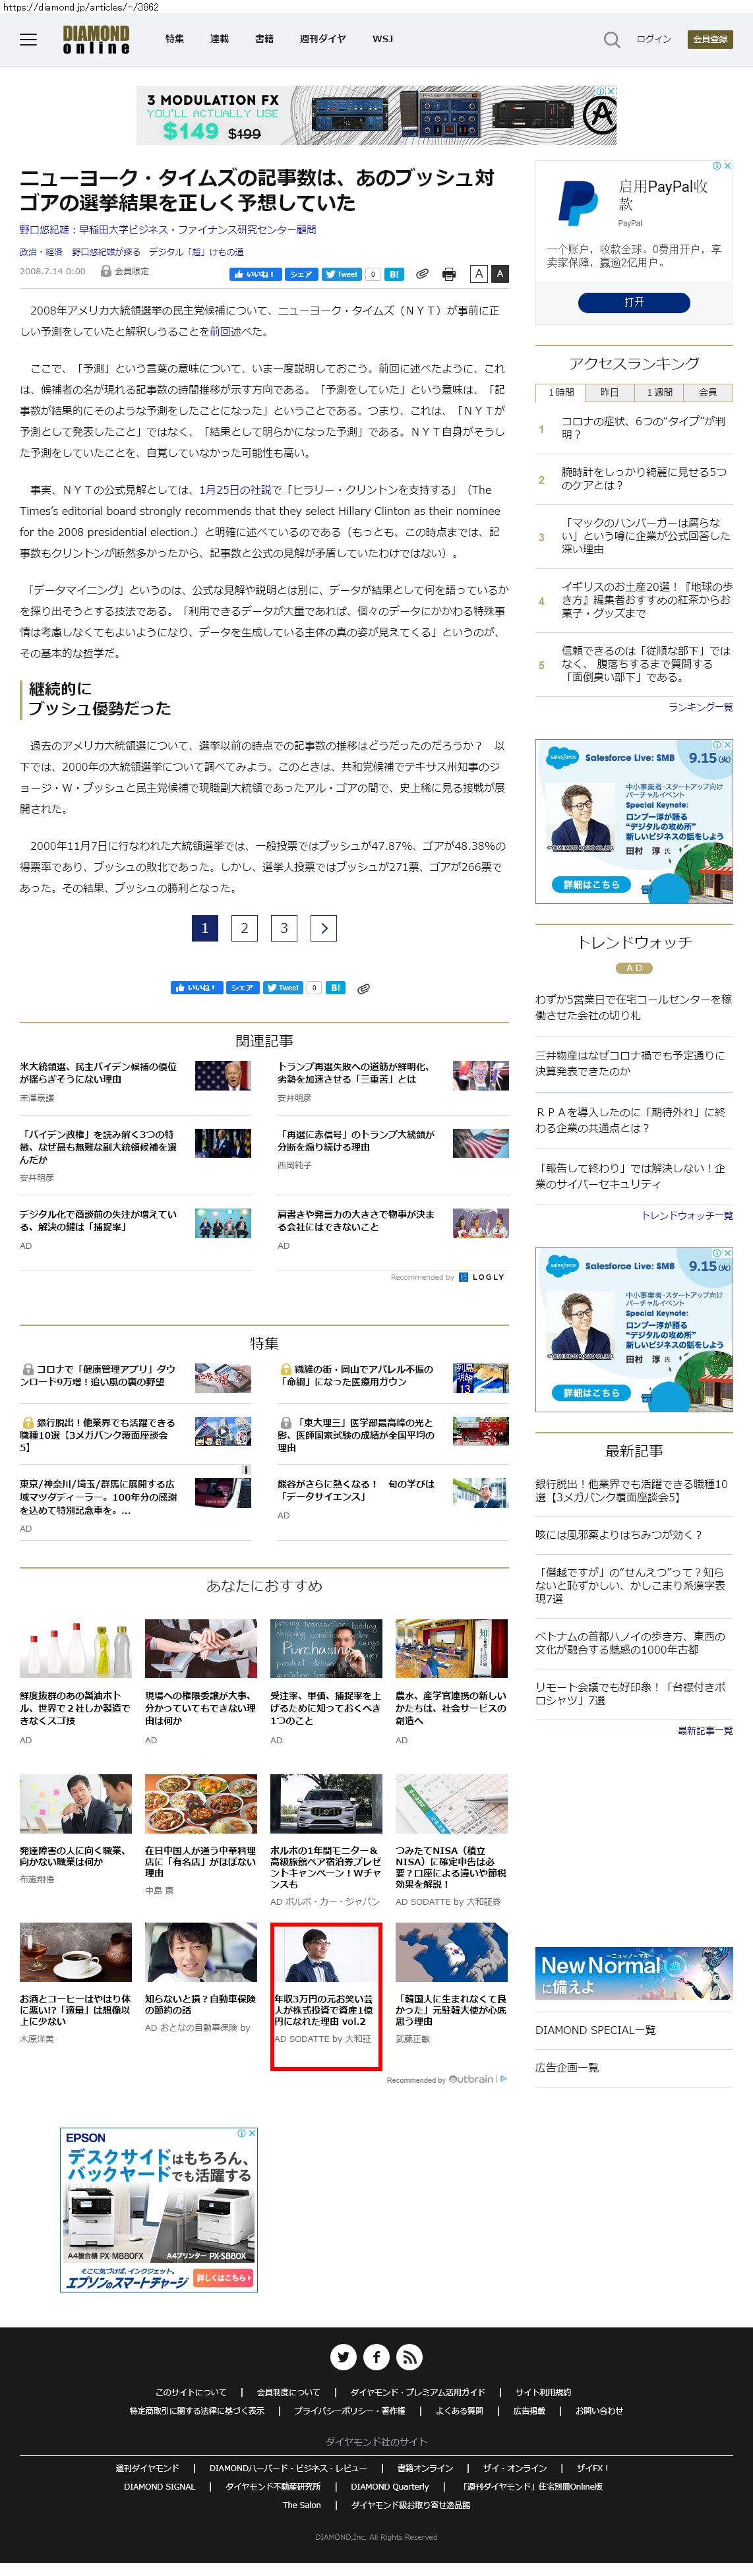The height and width of the screenshot is (2576, 753).
Task: Click the print article icon
Action: (449, 274)
